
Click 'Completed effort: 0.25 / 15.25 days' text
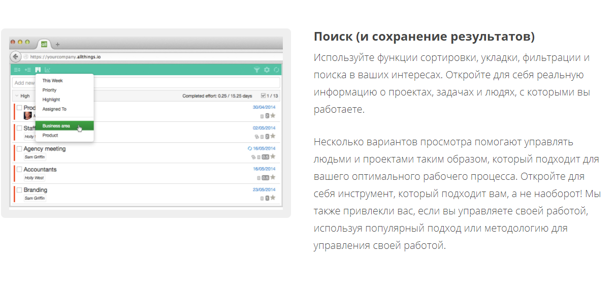tap(217, 95)
